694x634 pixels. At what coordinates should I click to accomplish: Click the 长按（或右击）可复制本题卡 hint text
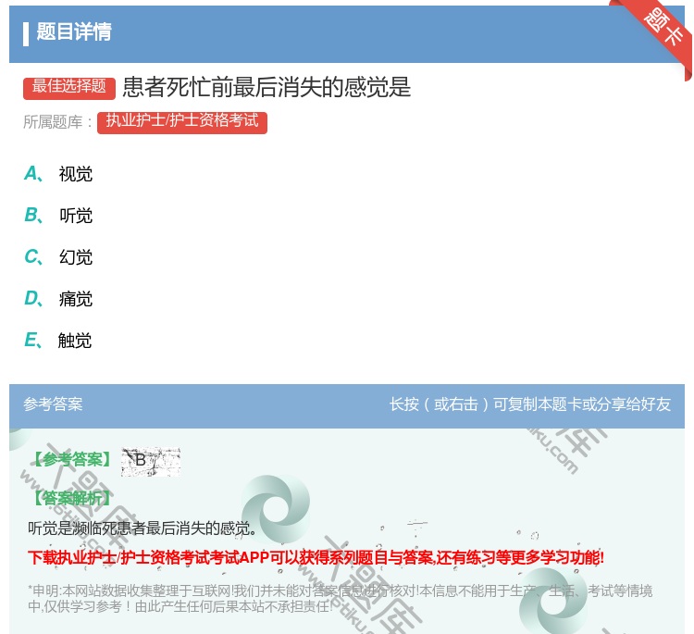pos(530,404)
